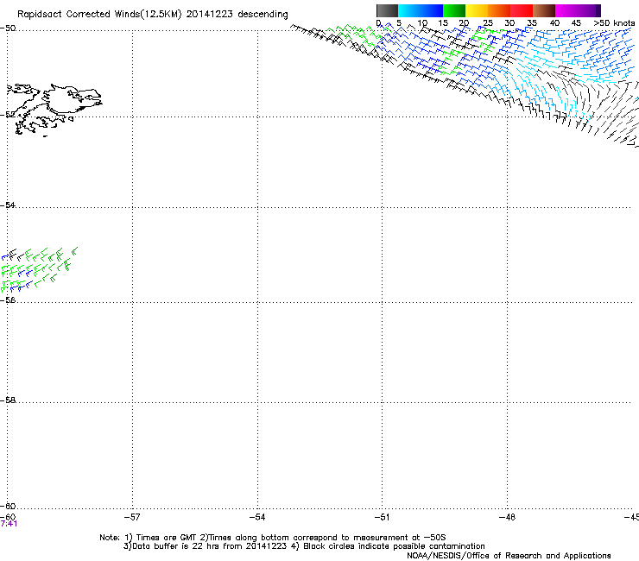Click the -48 longitude axis label
Viewport: 639px width, 561px height.
pos(507,517)
